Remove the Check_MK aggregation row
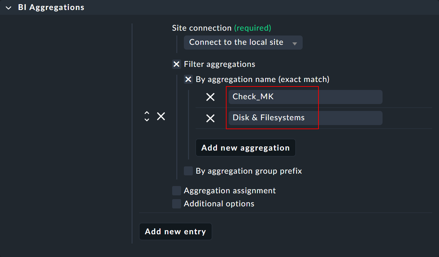439x257 pixels. tap(210, 97)
